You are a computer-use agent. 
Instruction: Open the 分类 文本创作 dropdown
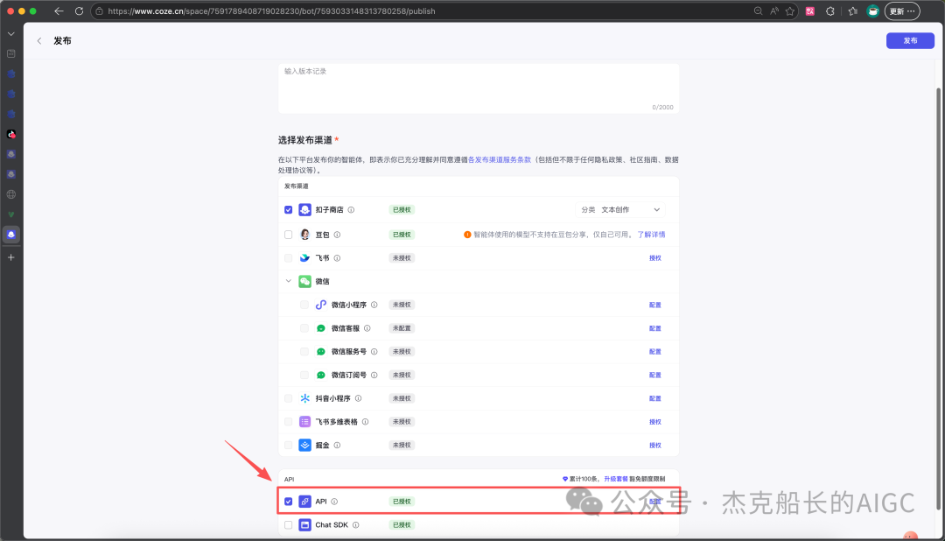click(620, 209)
